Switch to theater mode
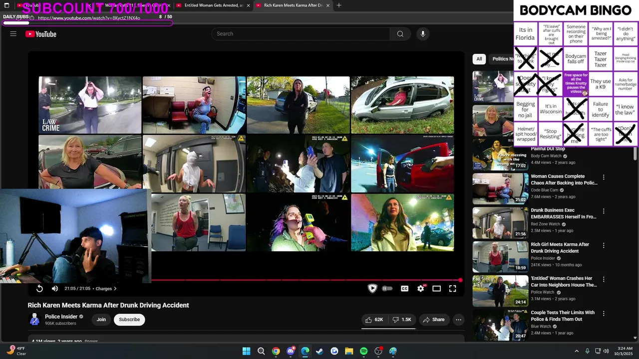 point(437,289)
